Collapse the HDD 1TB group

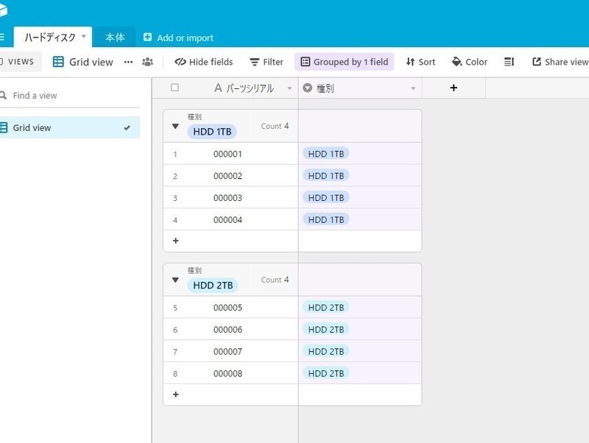click(x=175, y=126)
